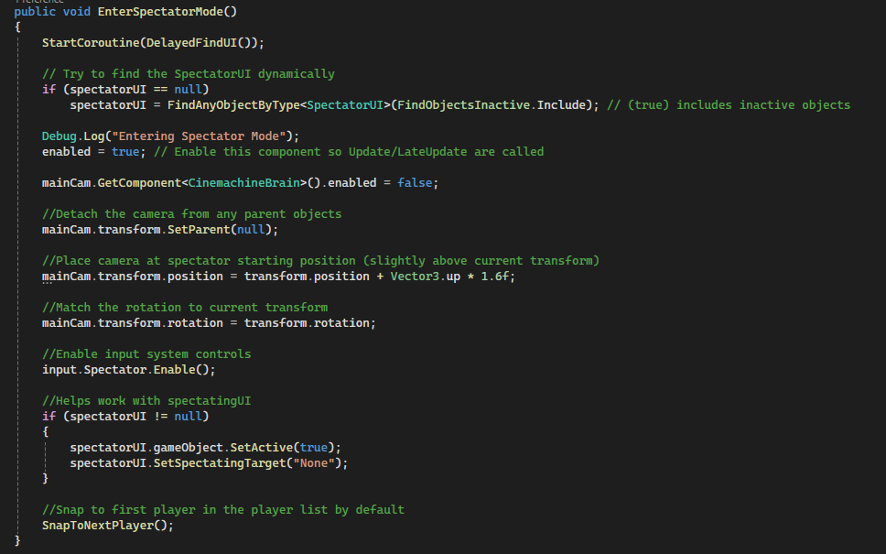Click the "None" string argument
This screenshot has height=554, width=886.
coord(319,462)
